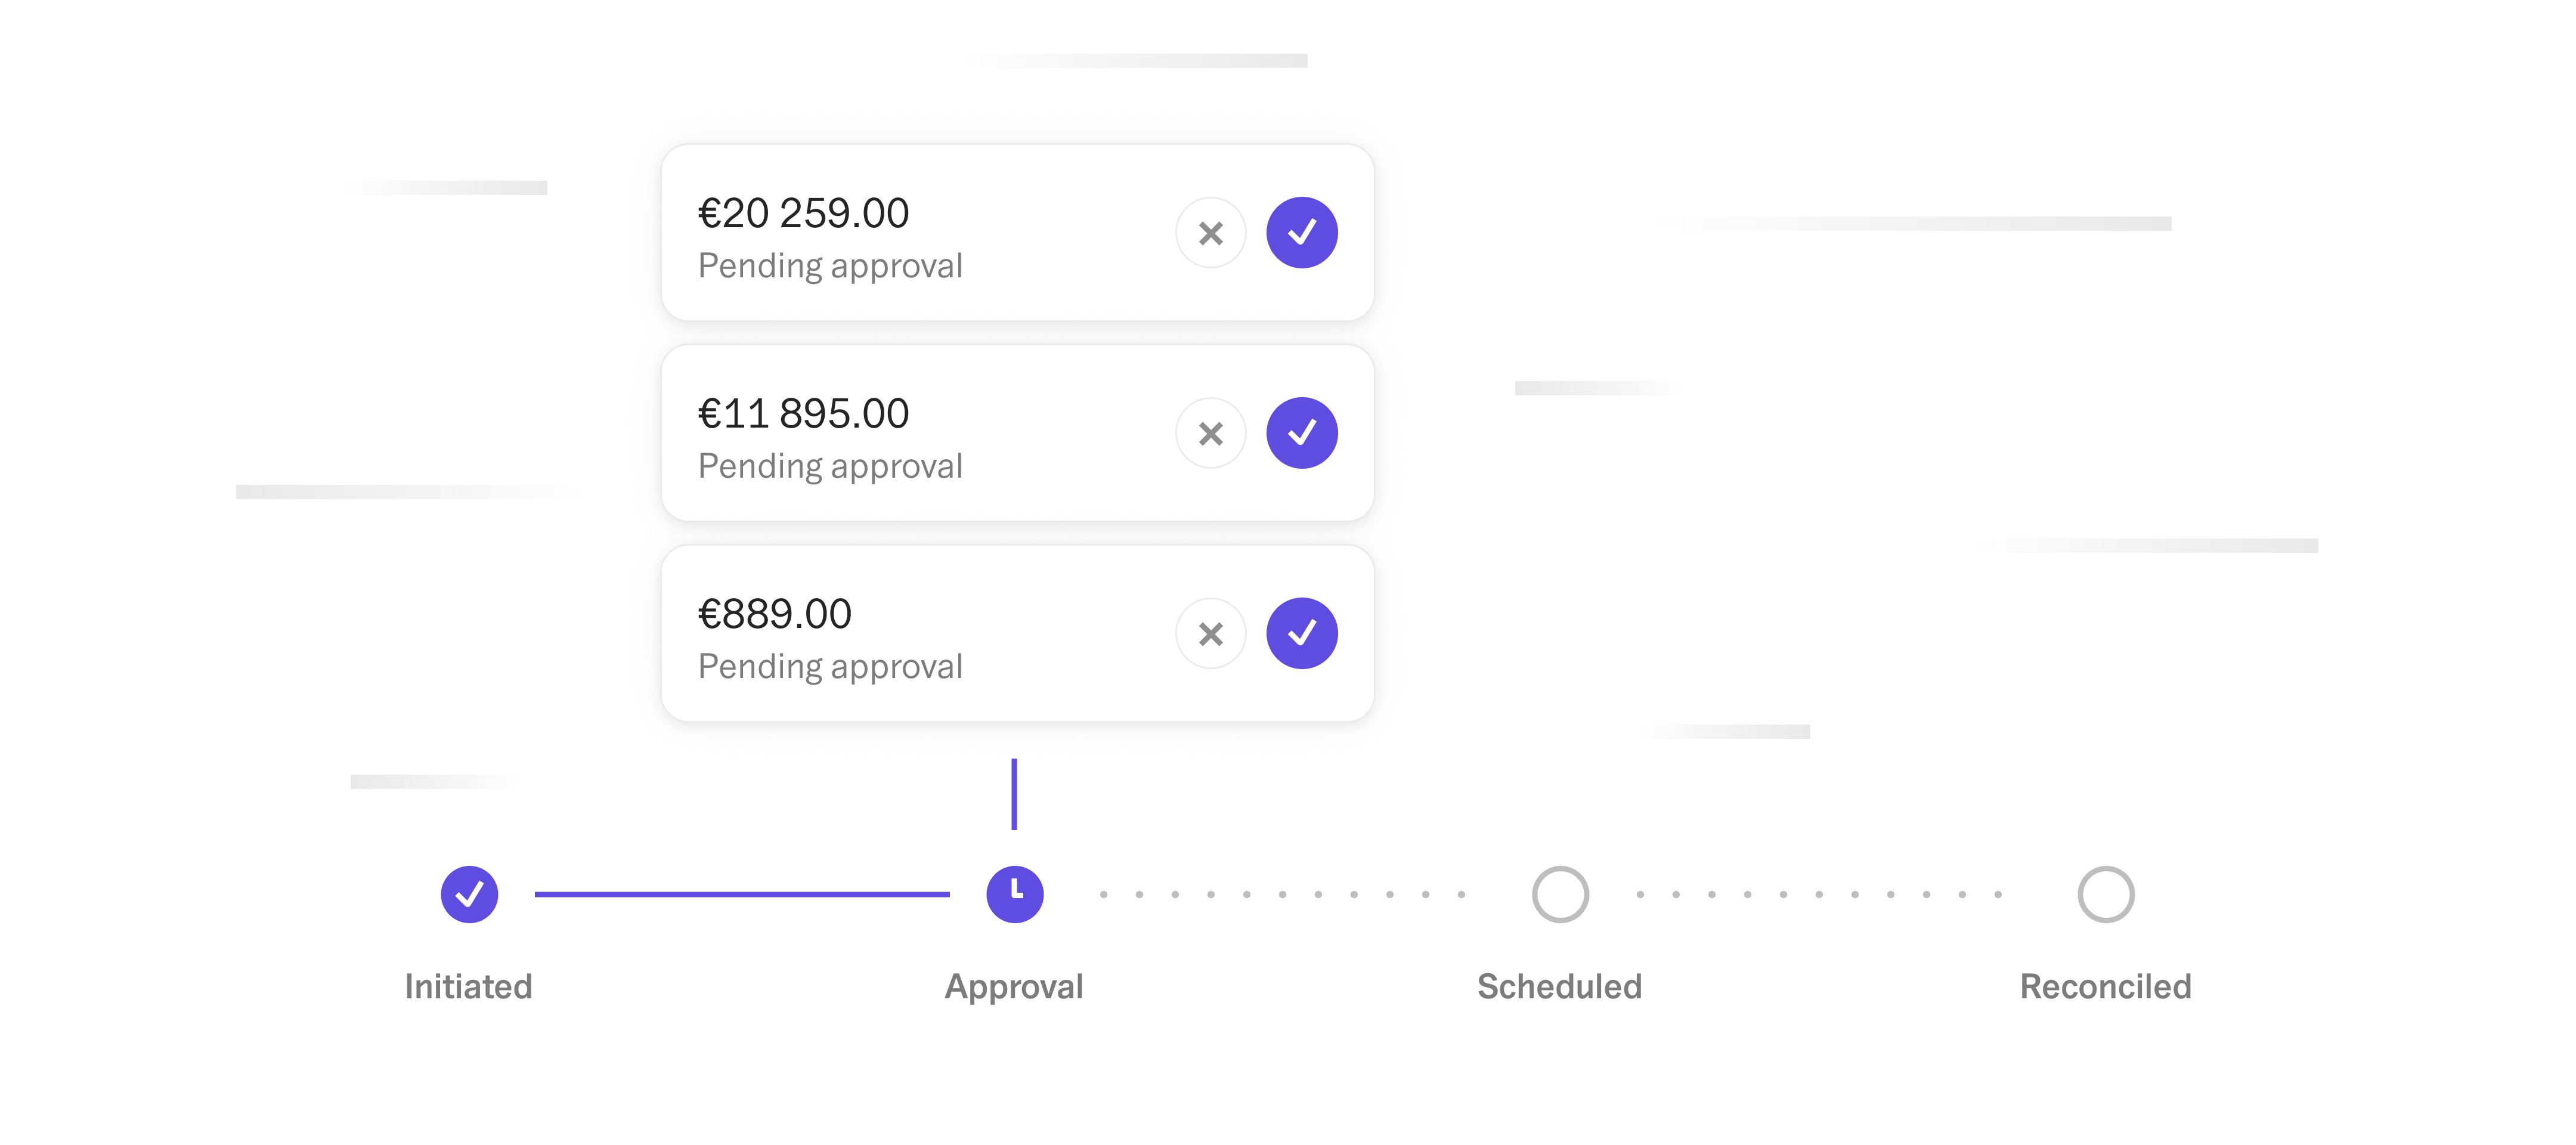
Task: Click the Initiated step checkmark icon
Action: click(x=469, y=894)
